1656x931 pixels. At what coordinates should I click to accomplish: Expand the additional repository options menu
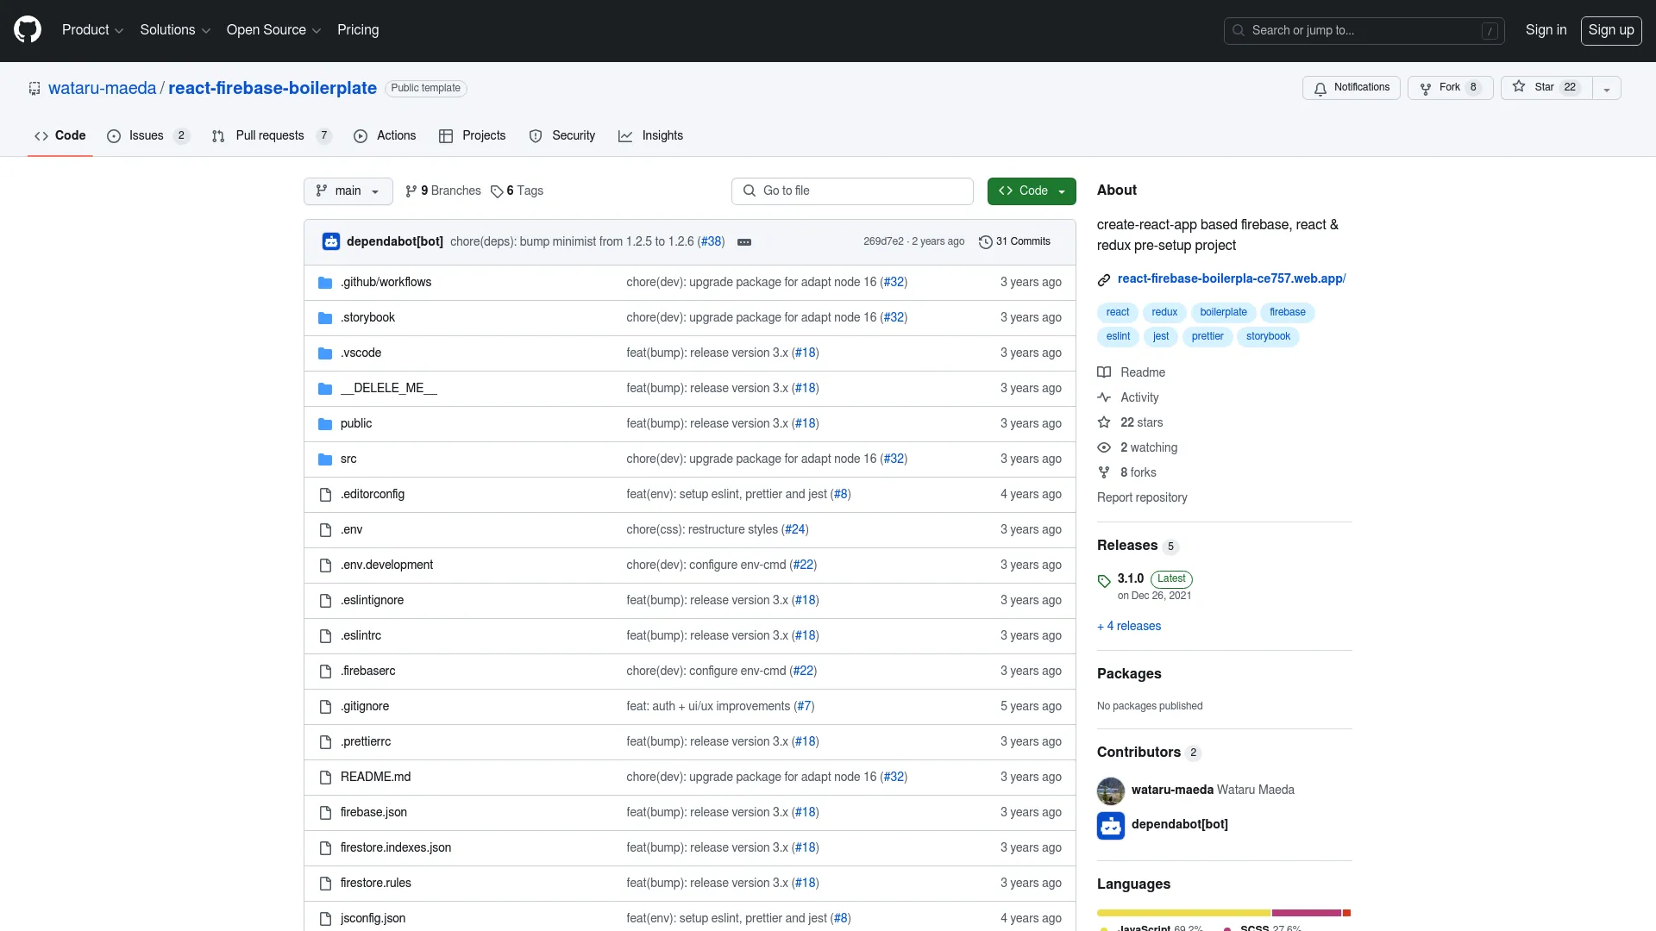click(1607, 88)
